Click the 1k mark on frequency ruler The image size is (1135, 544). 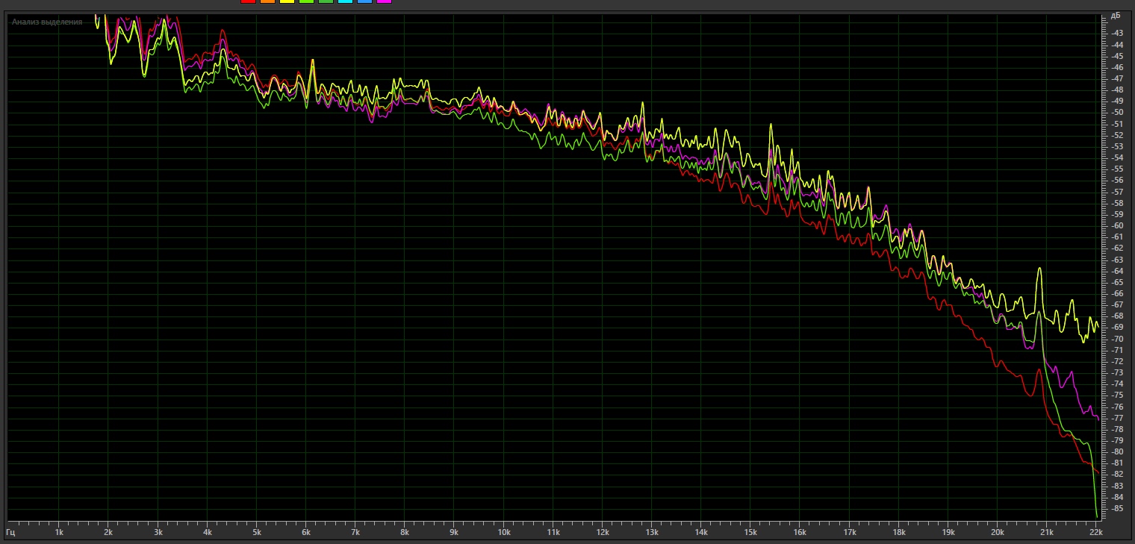[x=59, y=533]
